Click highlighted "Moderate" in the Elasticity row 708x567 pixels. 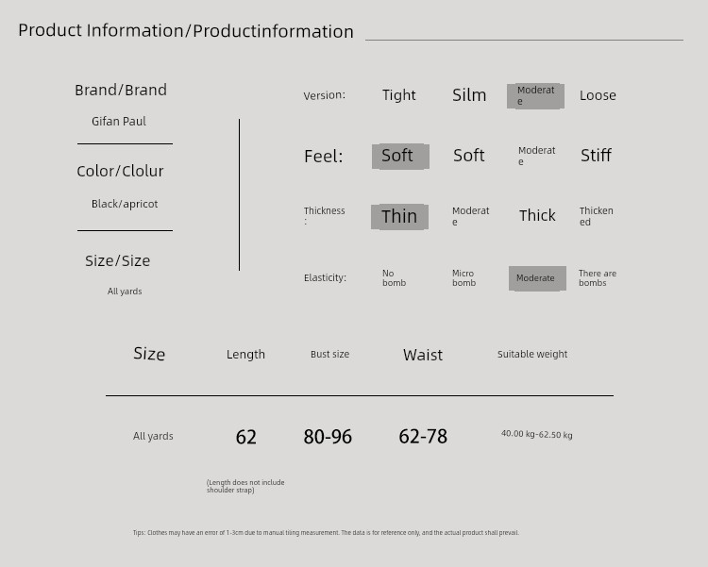pos(536,278)
